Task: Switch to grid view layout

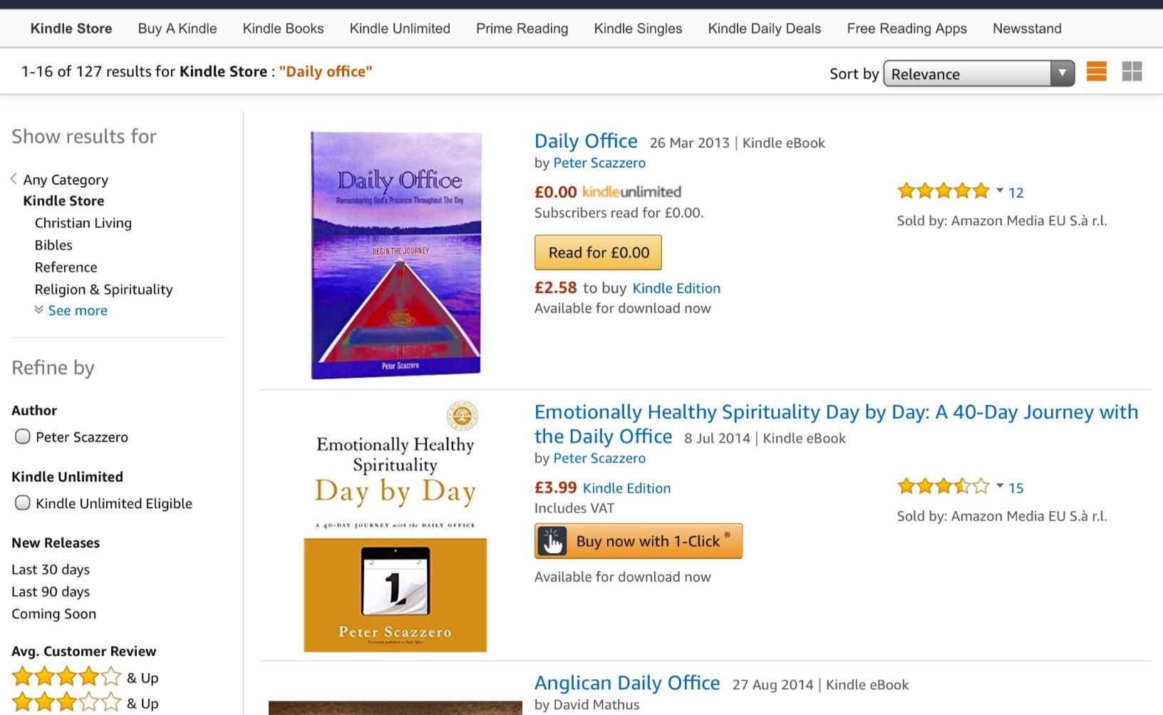Action: (1131, 71)
